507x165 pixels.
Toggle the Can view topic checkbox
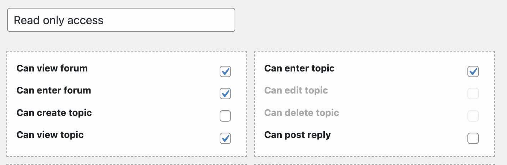(225, 138)
